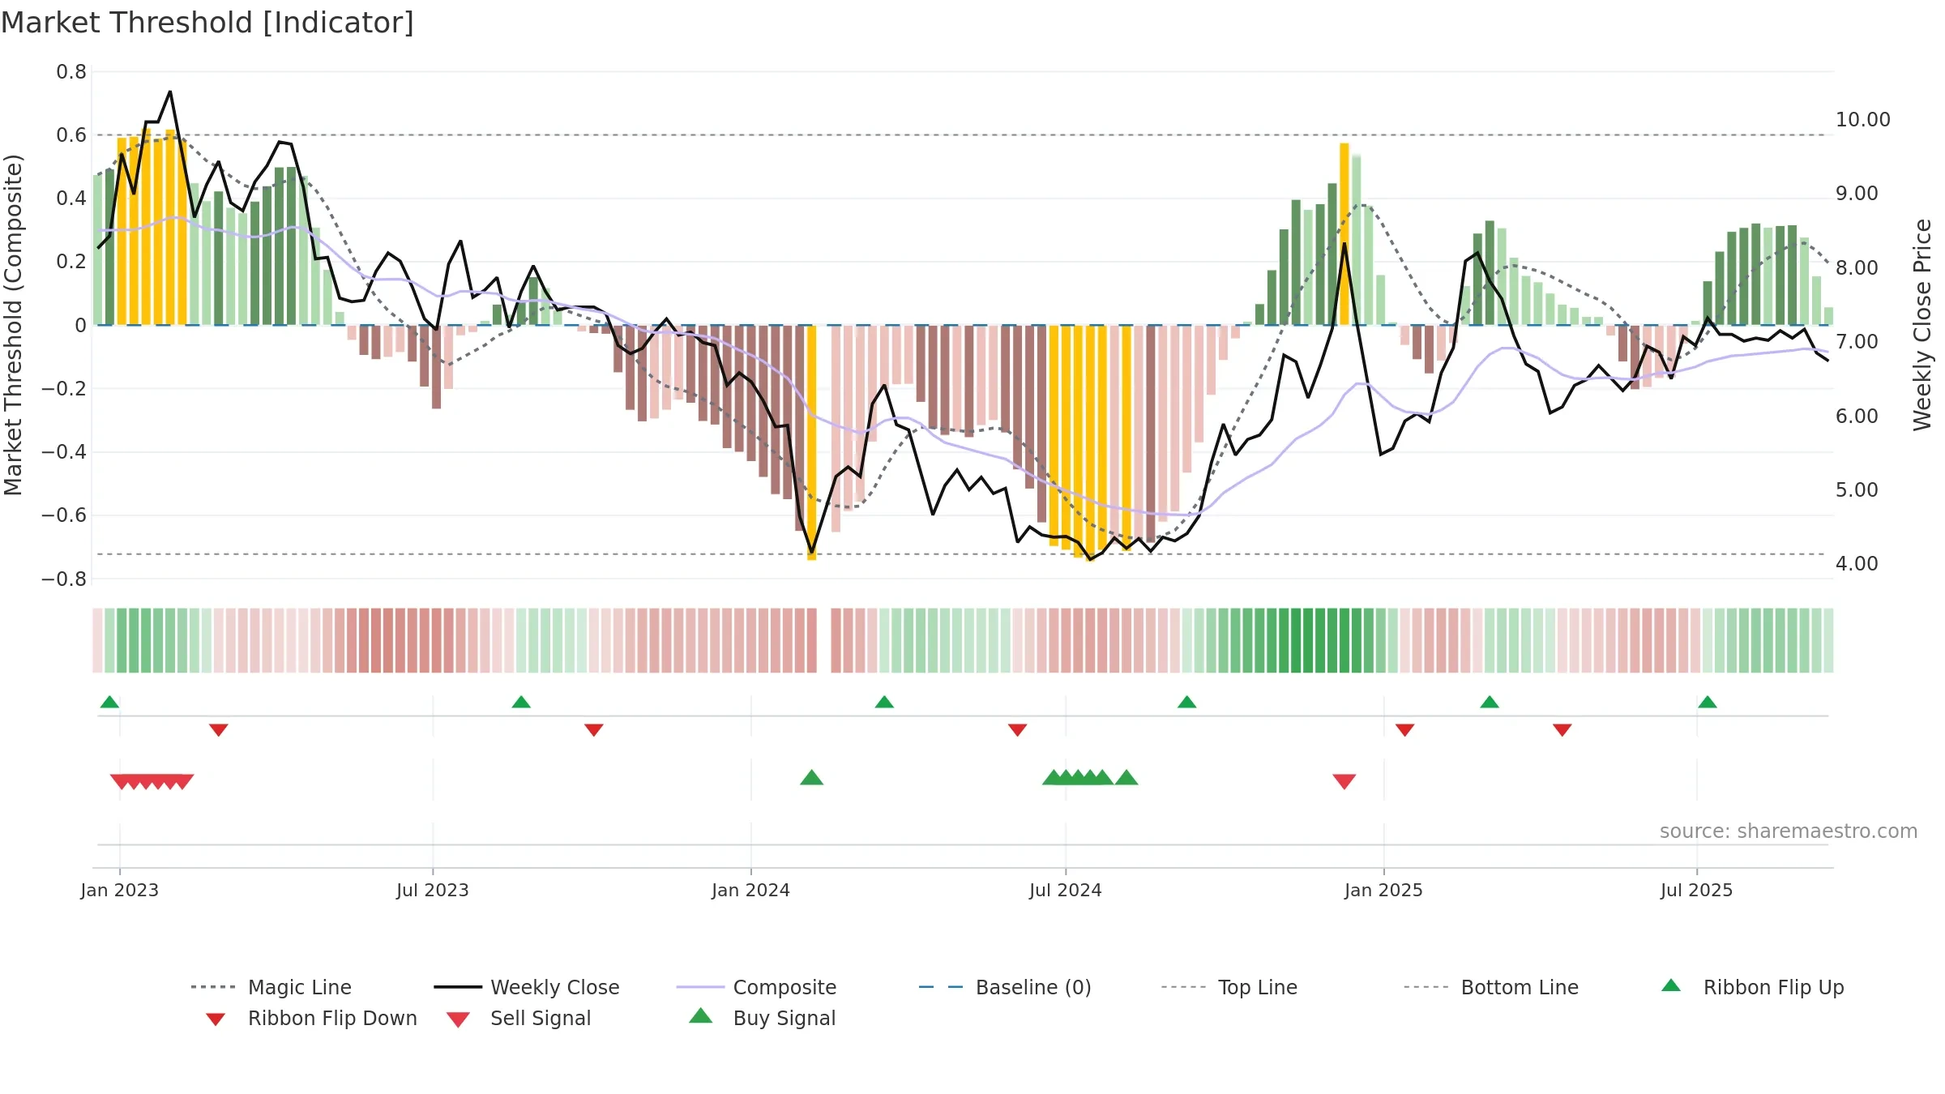
Task: Toggle the Buy Signal legend entry
Action: 762,1018
